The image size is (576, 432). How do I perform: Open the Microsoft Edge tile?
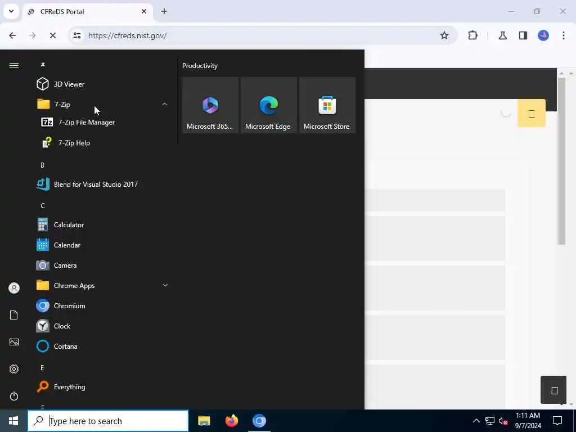[x=268, y=105]
